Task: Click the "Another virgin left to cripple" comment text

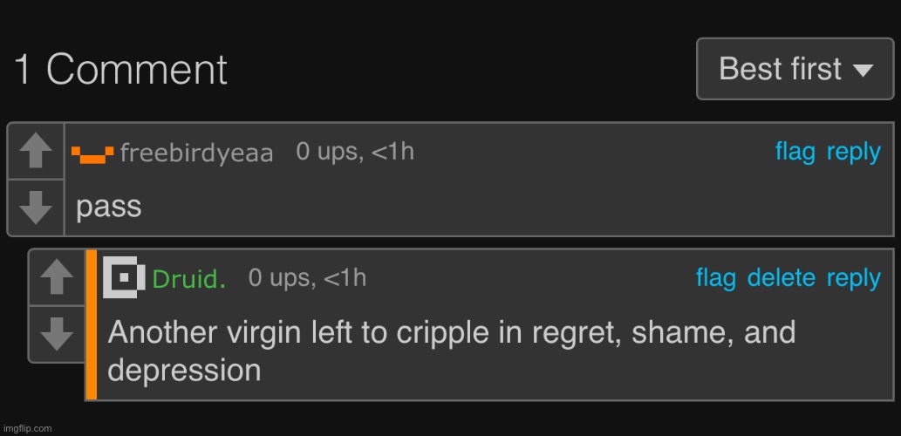Action: 451,351
